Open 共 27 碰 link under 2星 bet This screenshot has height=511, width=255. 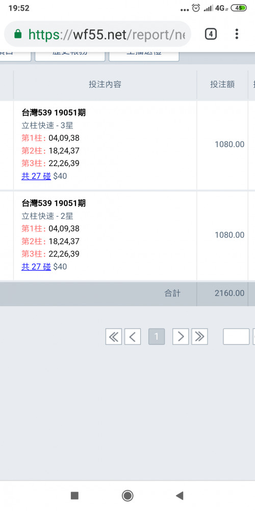click(x=36, y=267)
